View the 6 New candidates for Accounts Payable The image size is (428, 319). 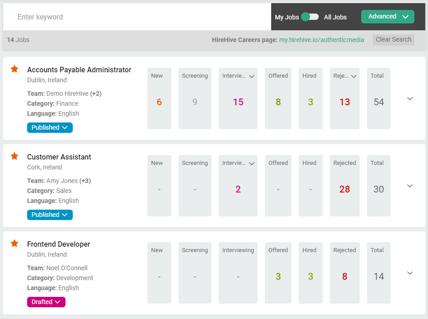coord(159,102)
